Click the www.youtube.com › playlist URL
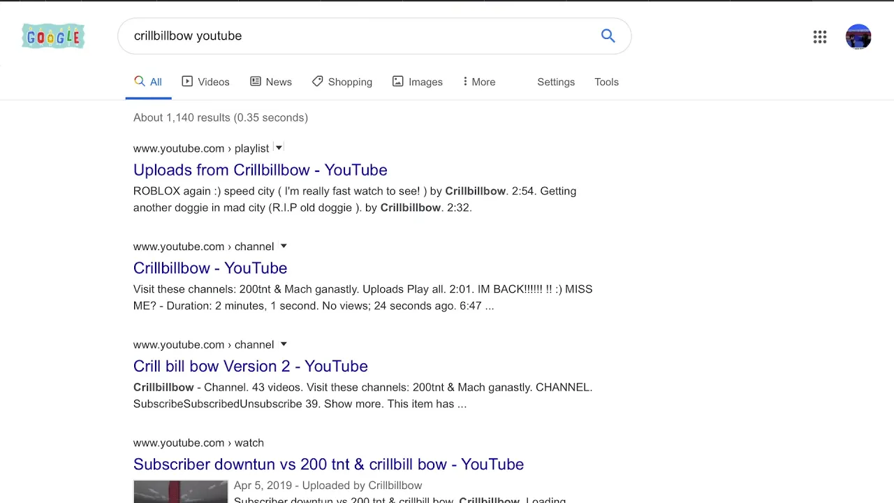Viewport: 894px width, 503px height. 201,148
